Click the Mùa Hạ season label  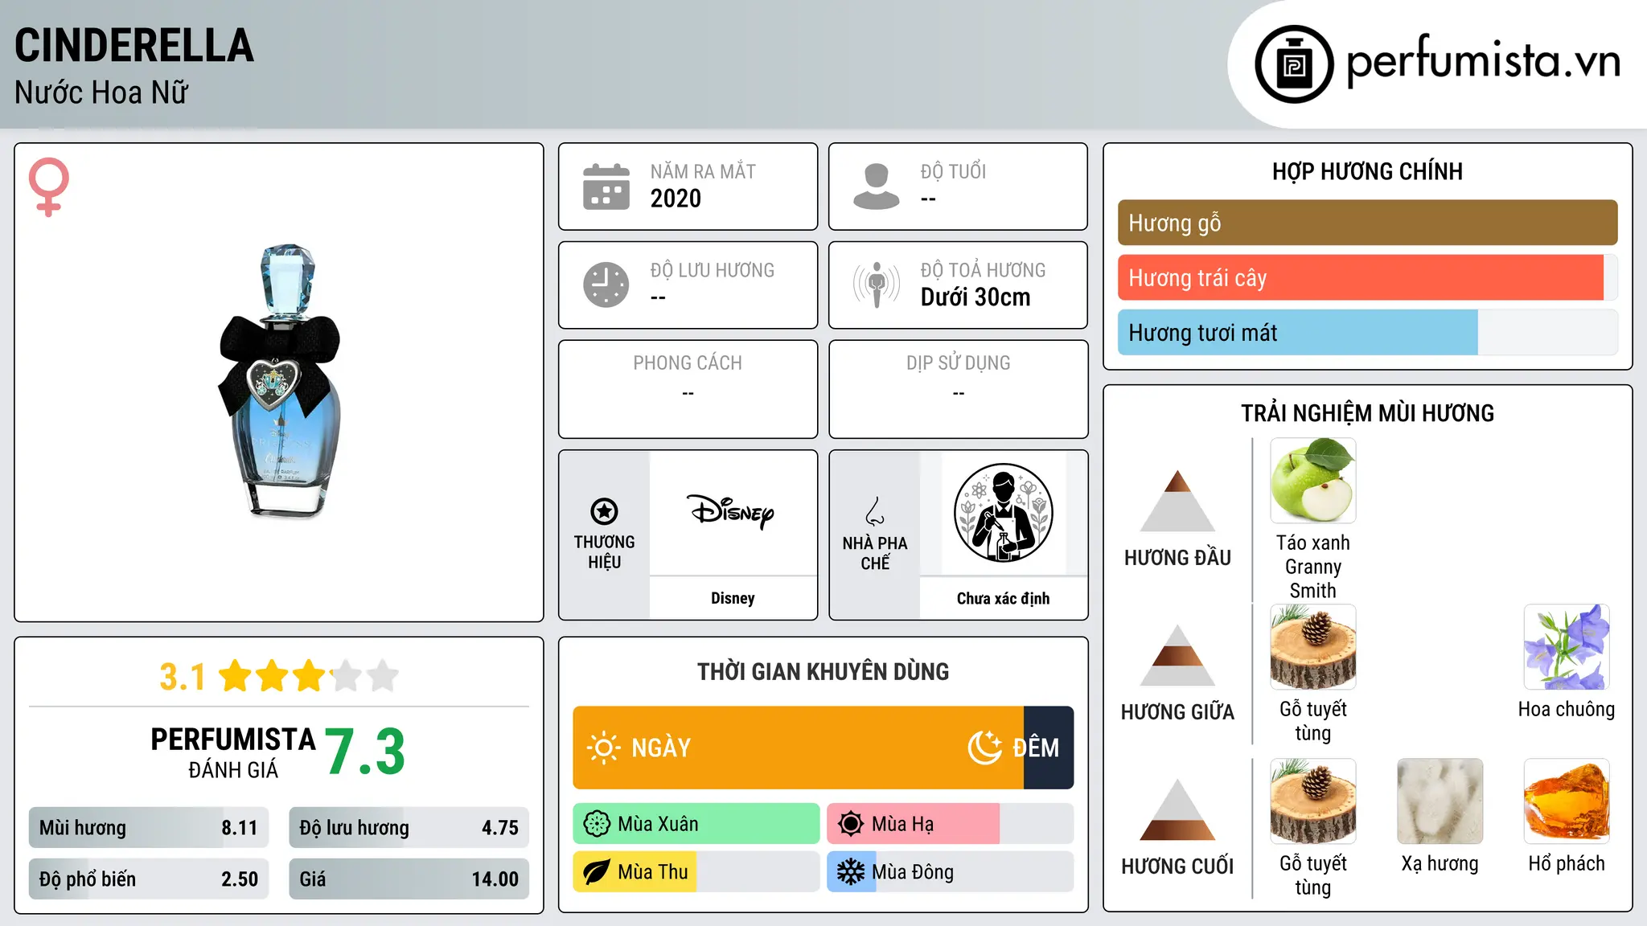[x=903, y=825]
